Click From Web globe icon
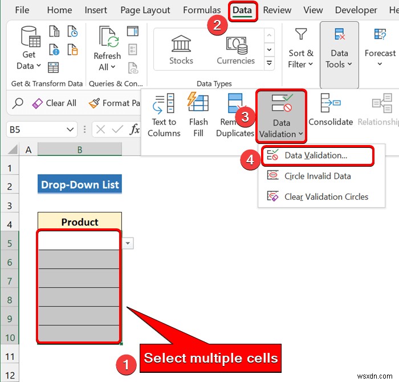The image size is (399, 382). (54, 50)
